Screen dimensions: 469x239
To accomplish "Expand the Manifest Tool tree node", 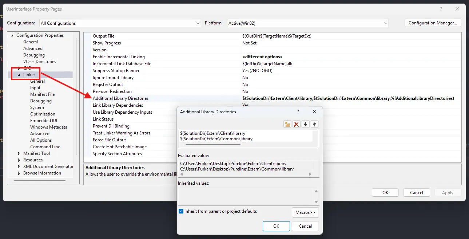I will tap(19, 153).
